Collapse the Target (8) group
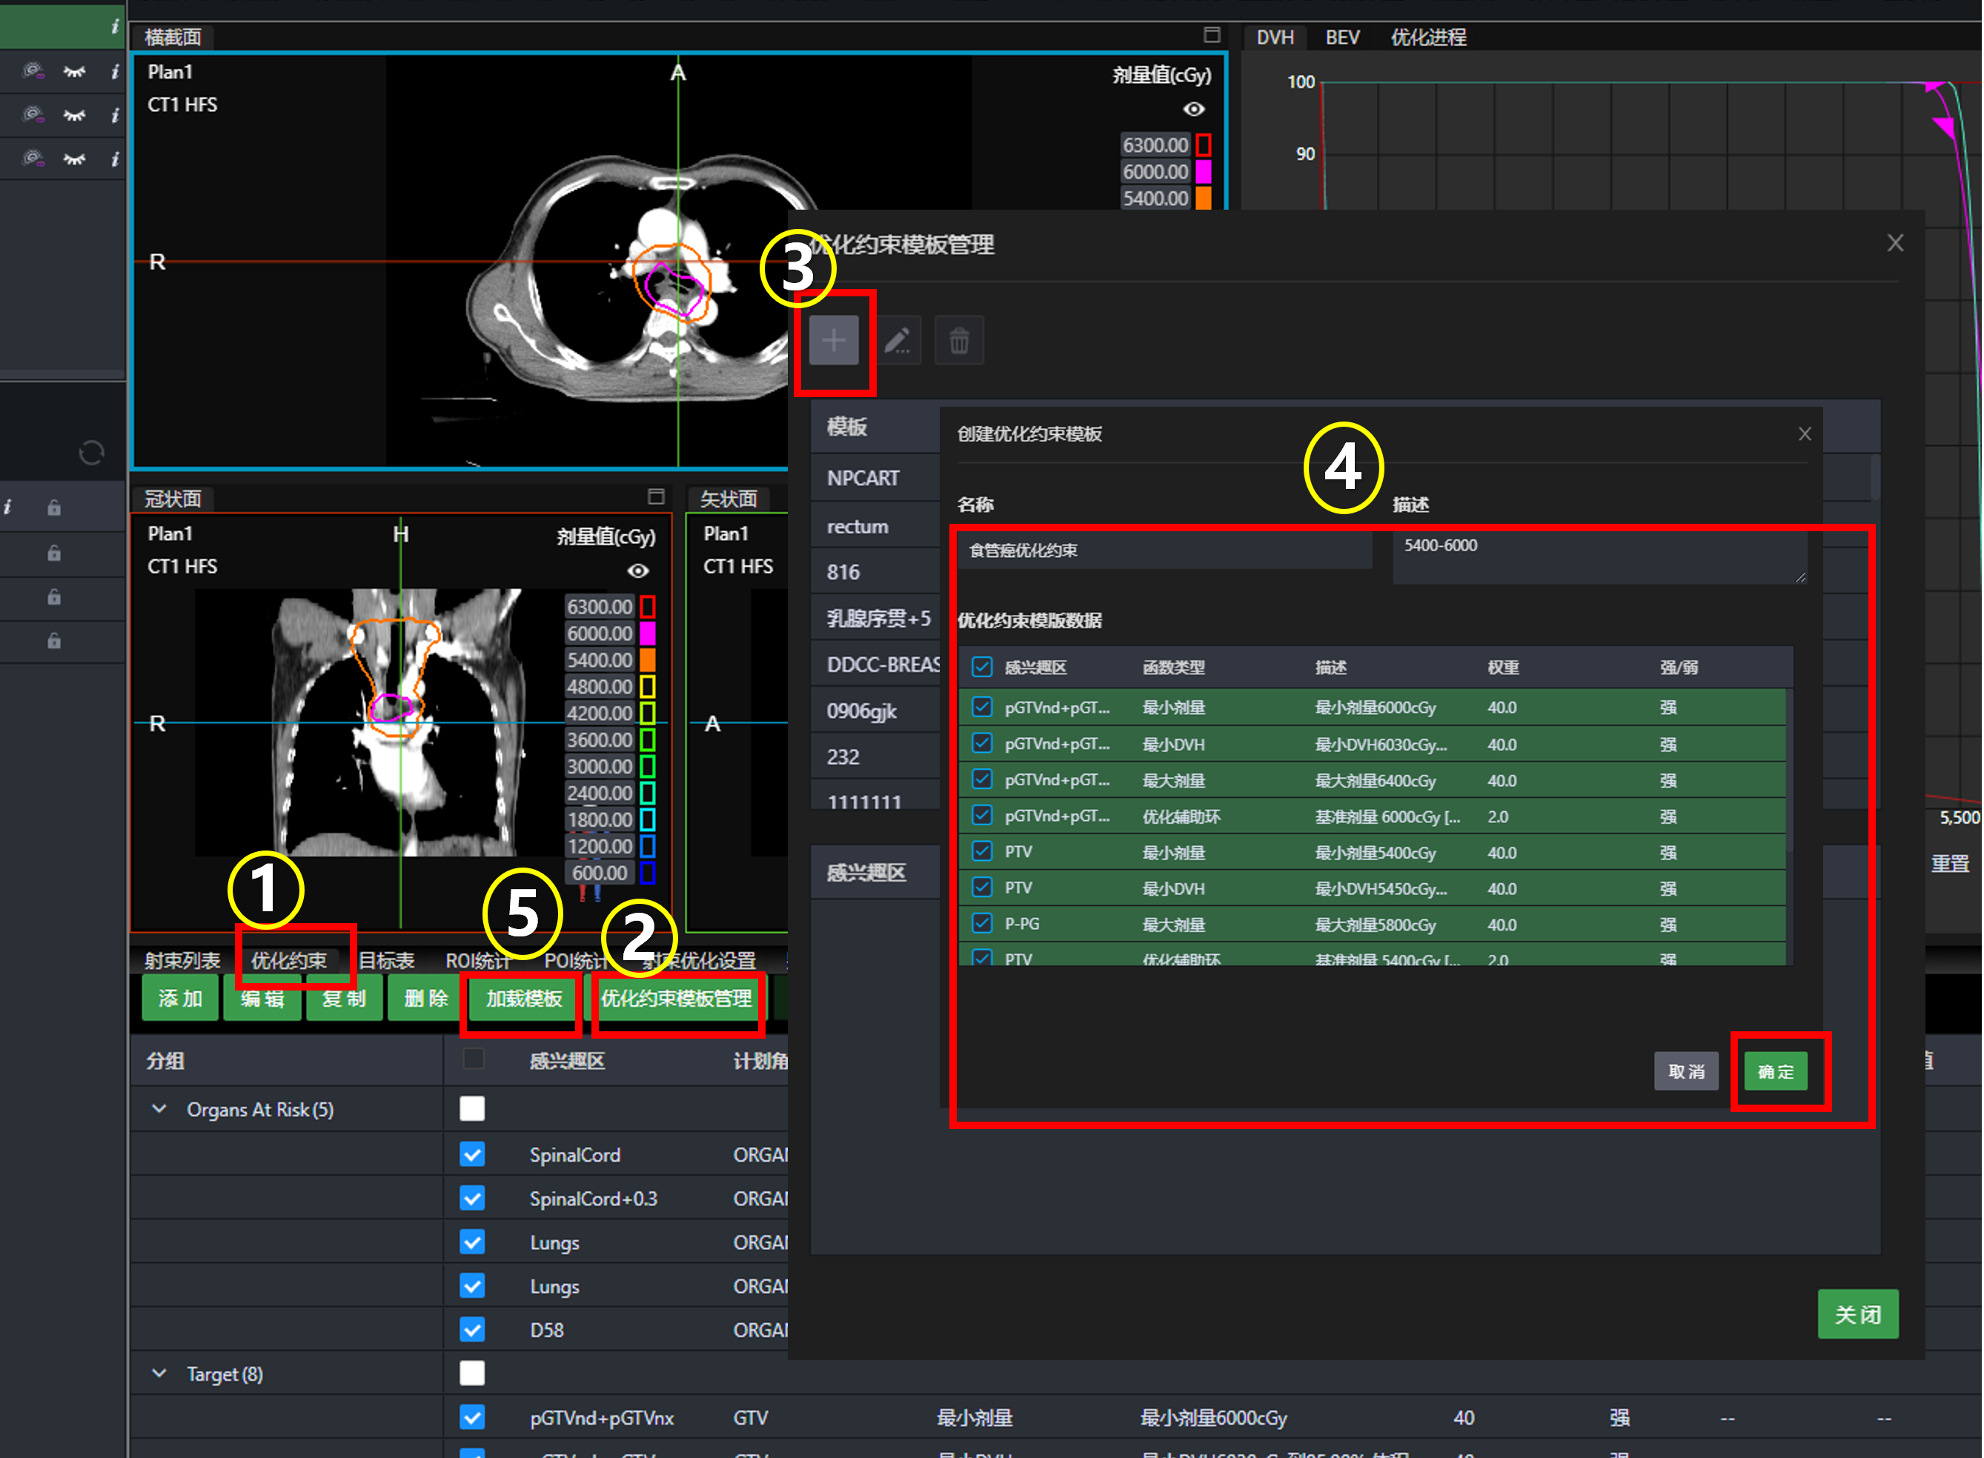The height and width of the screenshot is (1458, 1984). tap(159, 1374)
